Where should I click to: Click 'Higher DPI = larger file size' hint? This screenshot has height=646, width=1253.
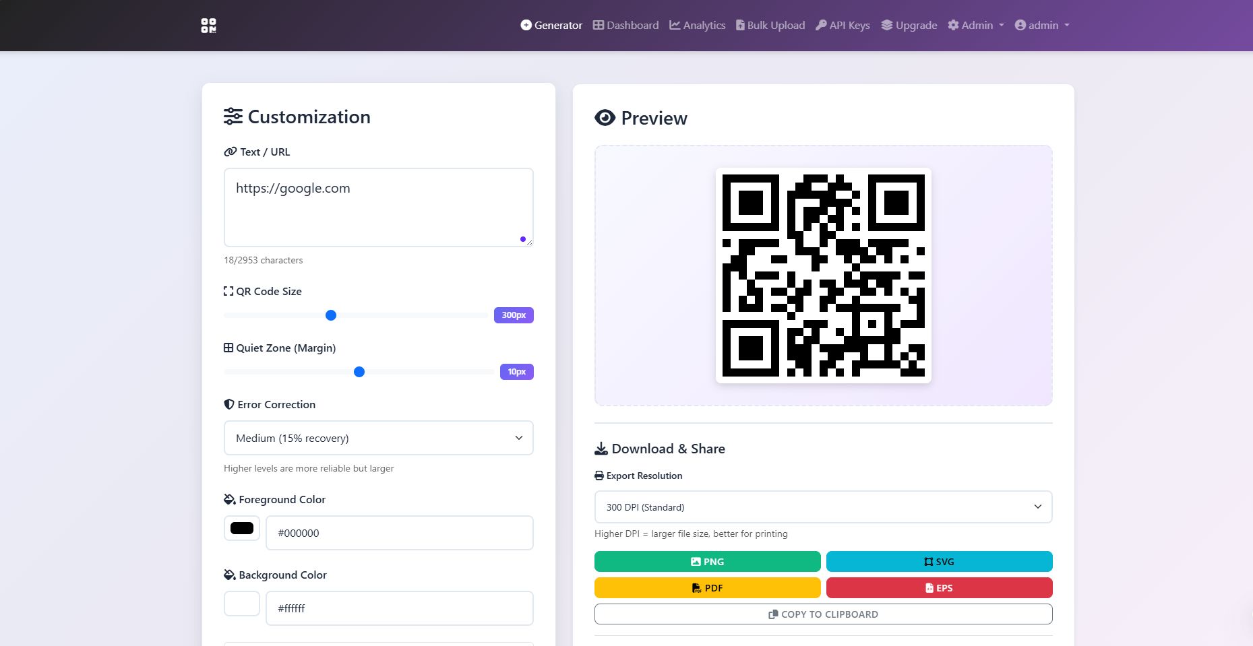(x=691, y=534)
